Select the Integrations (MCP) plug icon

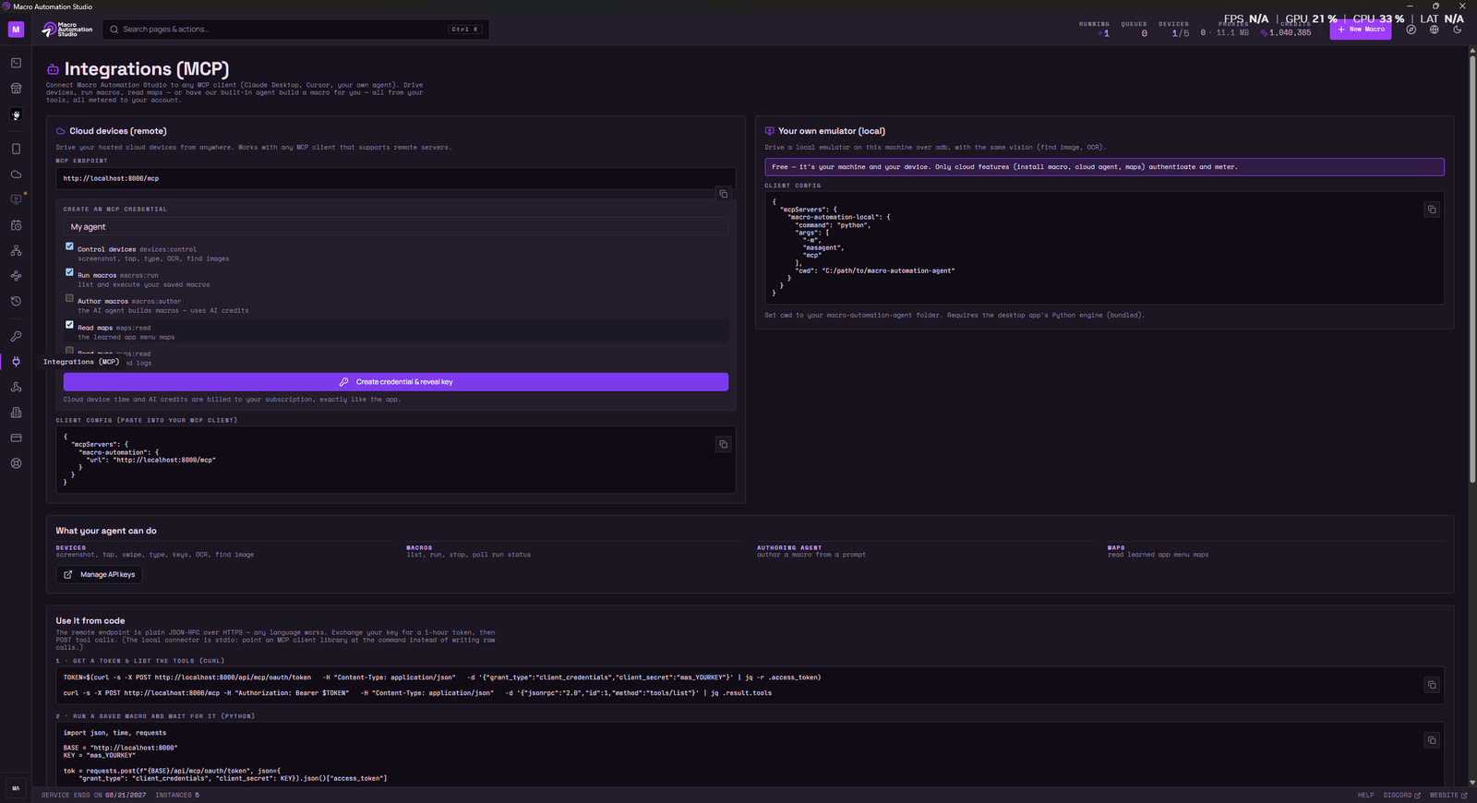[16, 362]
